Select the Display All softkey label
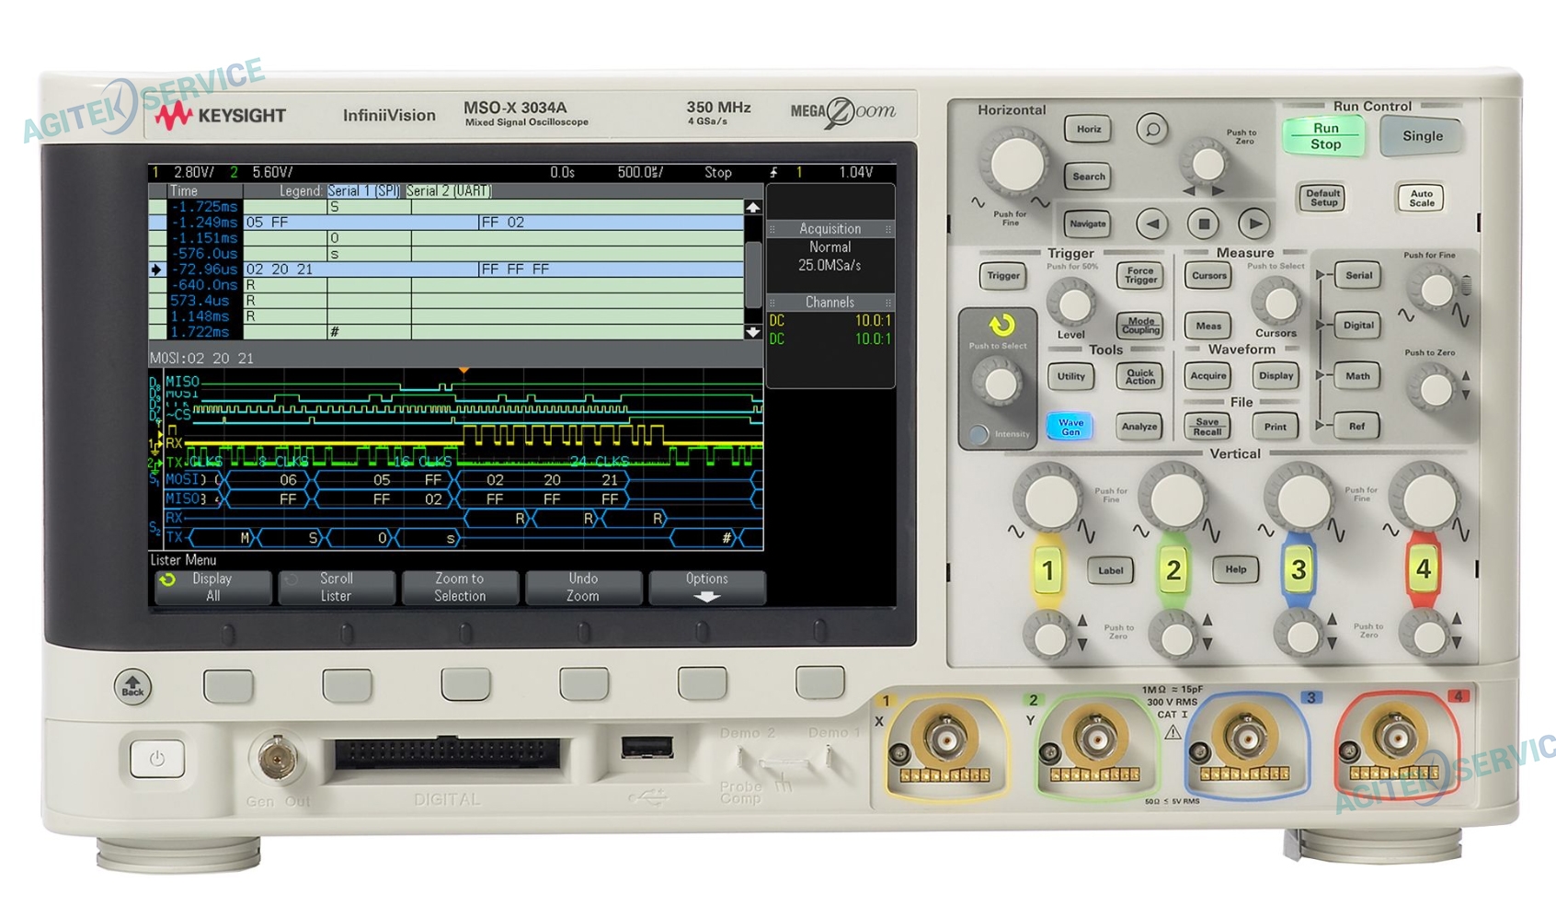This screenshot has width=1556, height=905. click(x=212, y=587)
